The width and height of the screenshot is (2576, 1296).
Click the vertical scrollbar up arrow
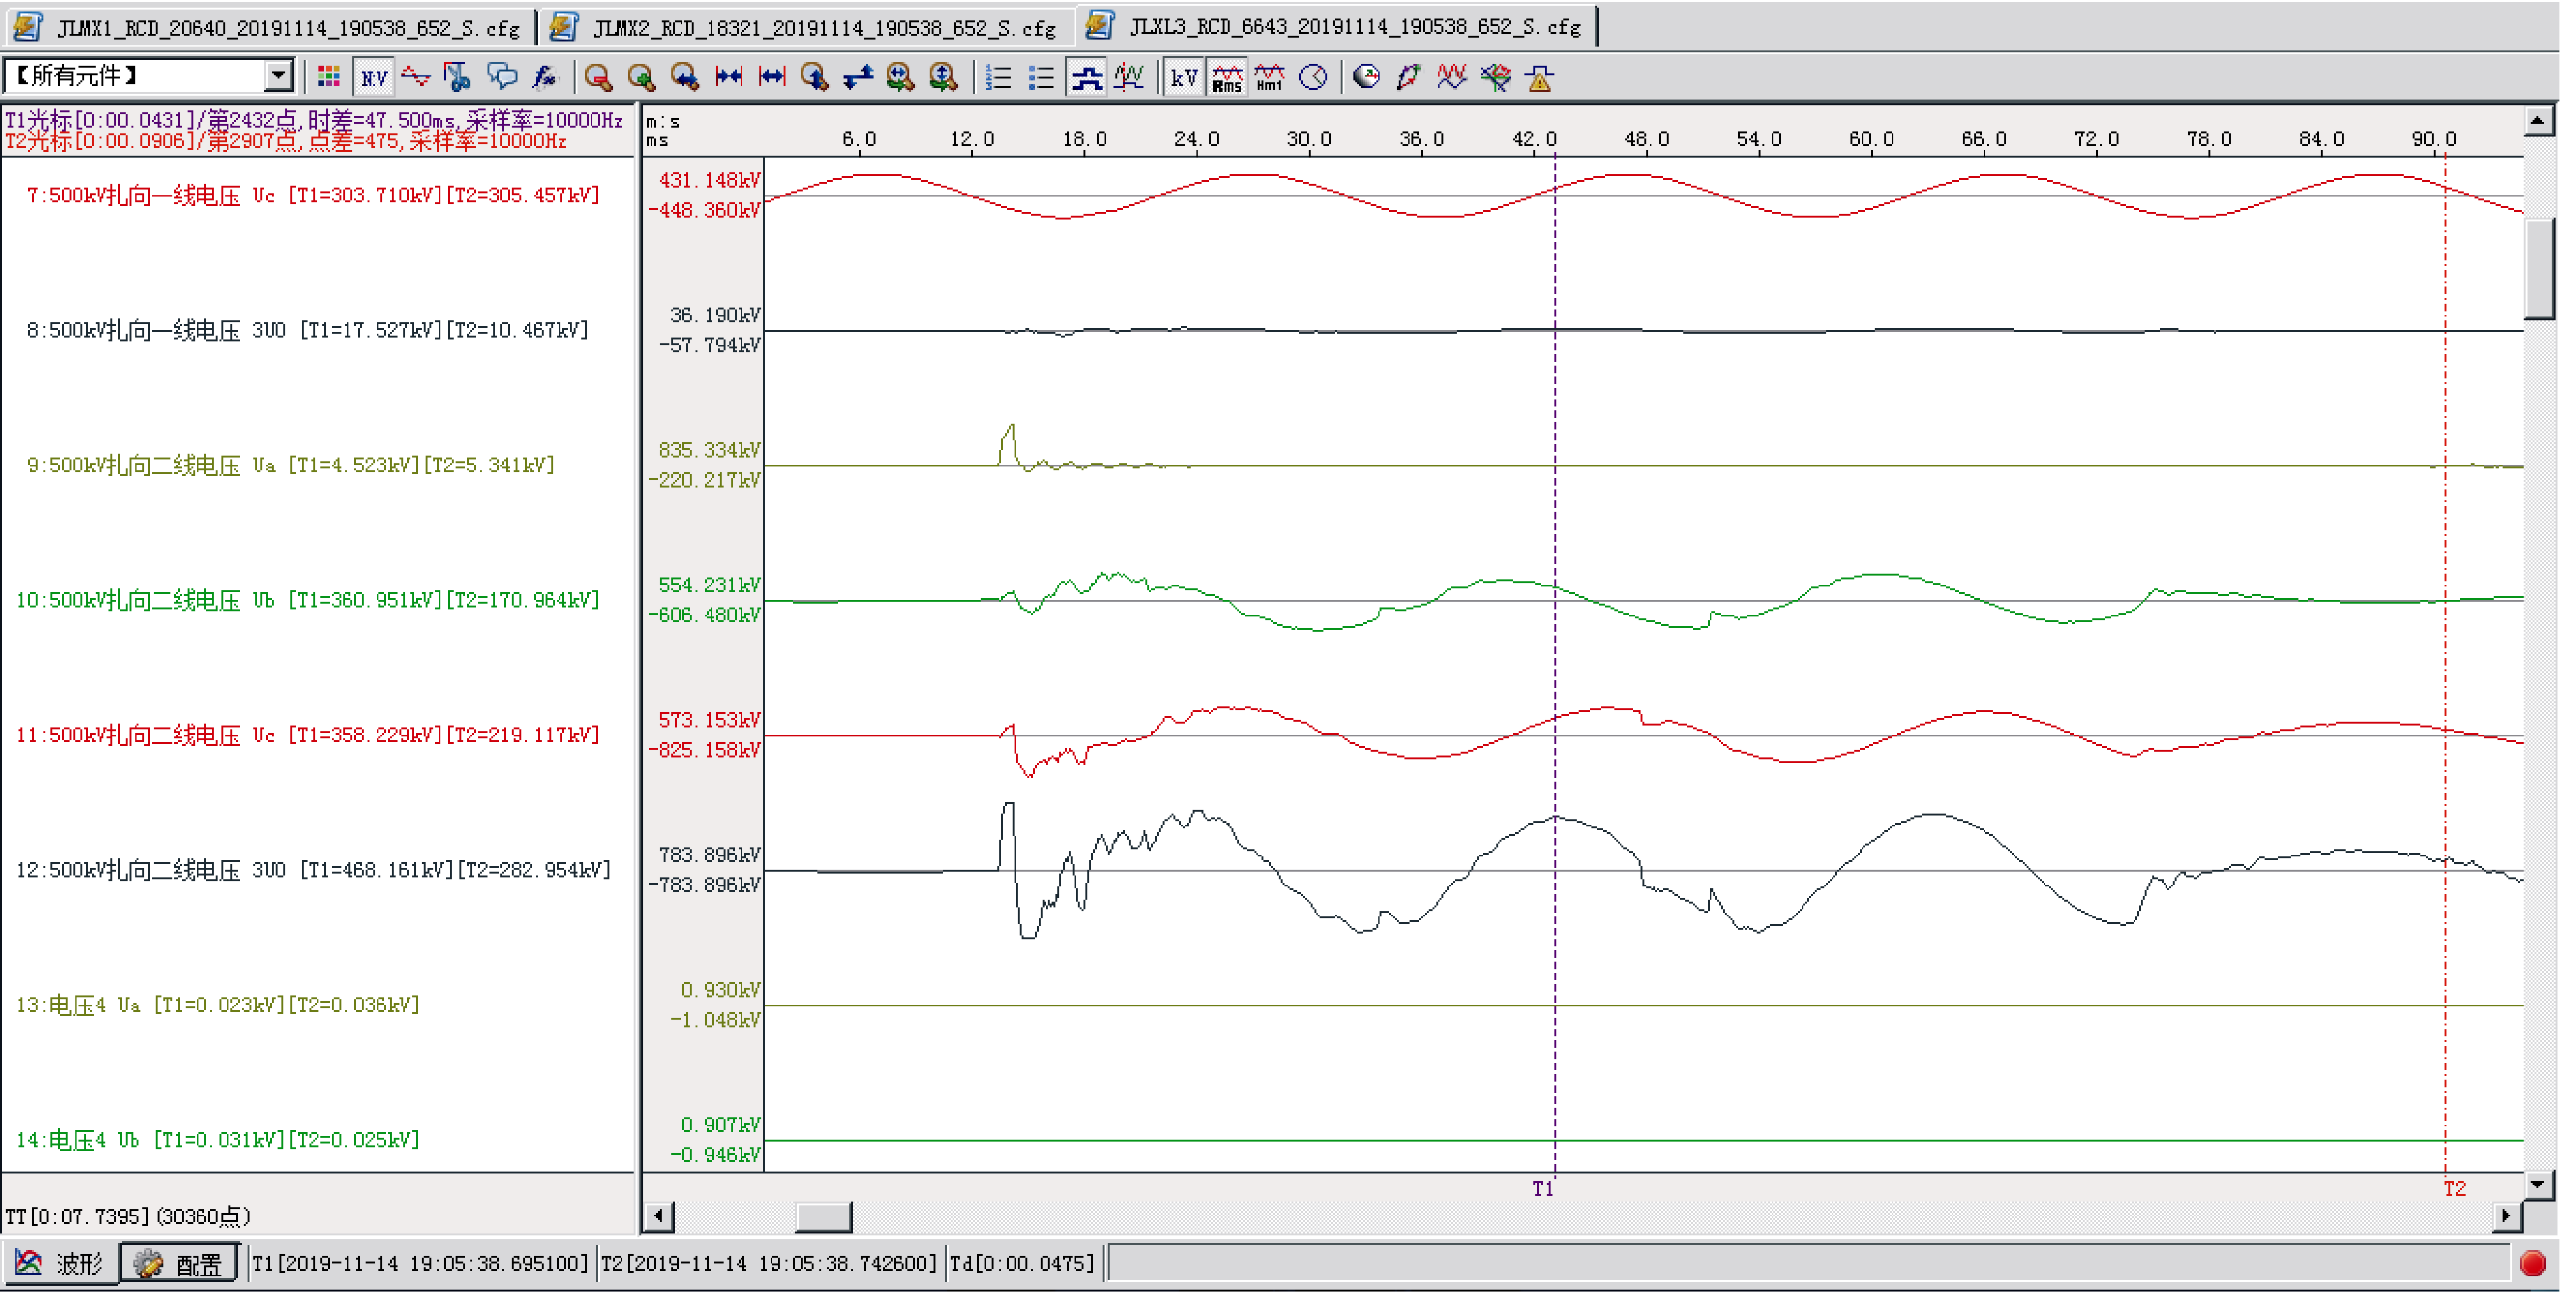2539,121
